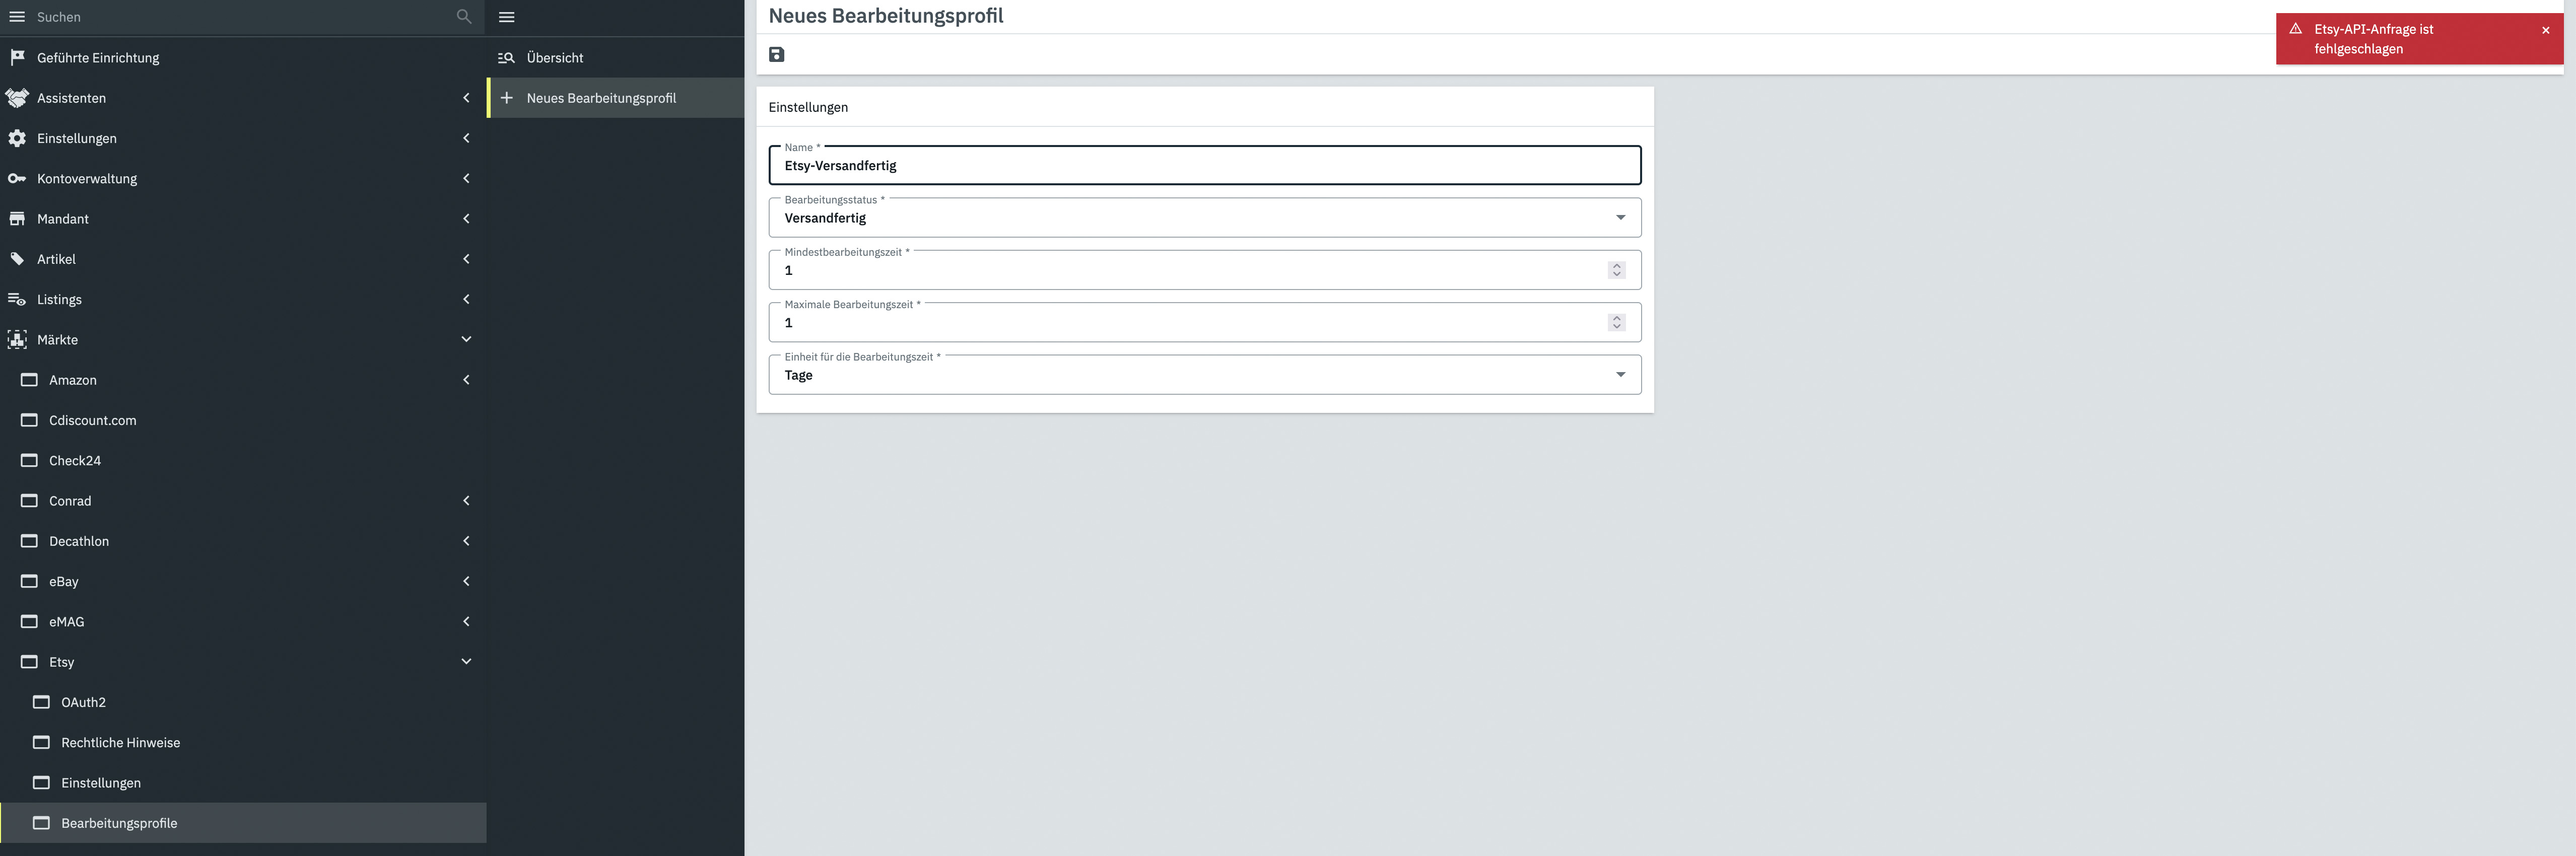2576x856 pixels.
Task: Dismiss the Etsy-API error notification
Action: pos(2545,30)
